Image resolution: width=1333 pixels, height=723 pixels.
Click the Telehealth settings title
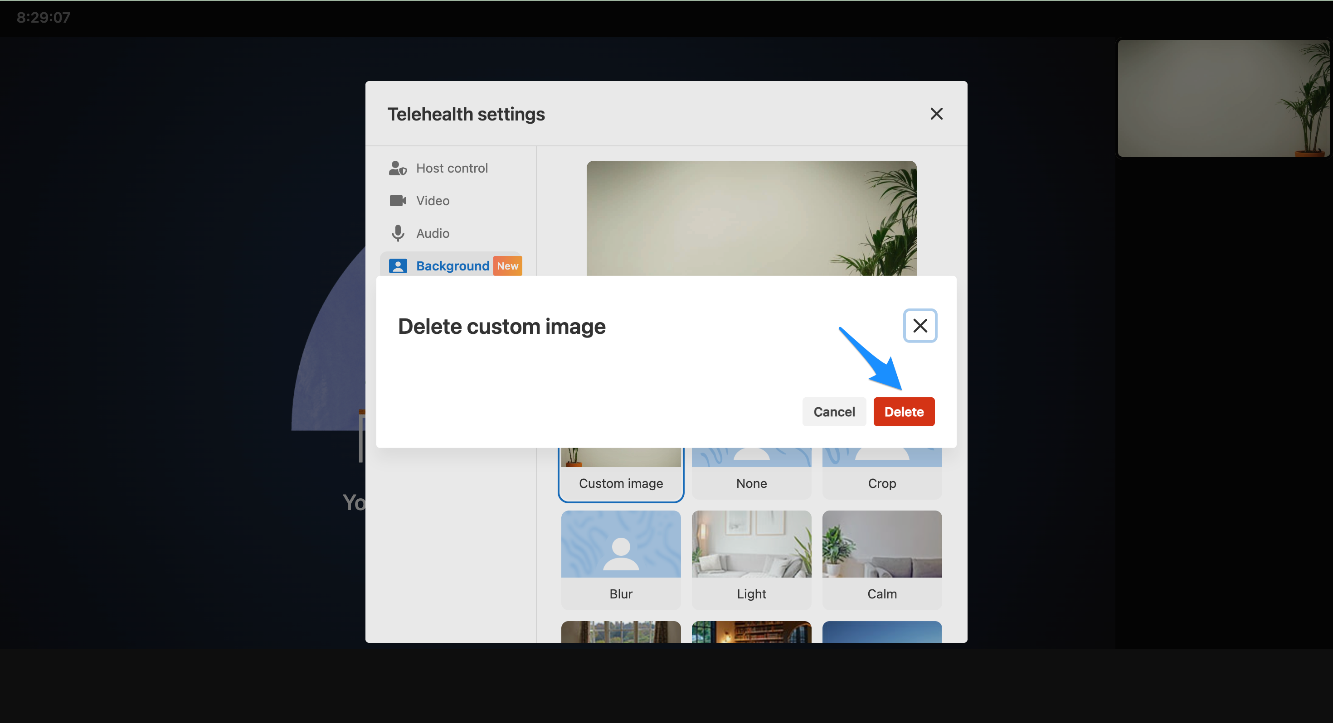coord(466,114)
